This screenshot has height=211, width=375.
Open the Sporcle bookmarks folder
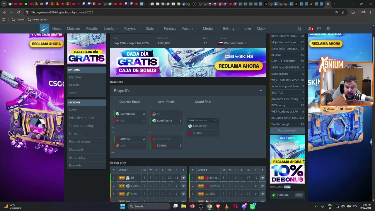click(18, 20)
